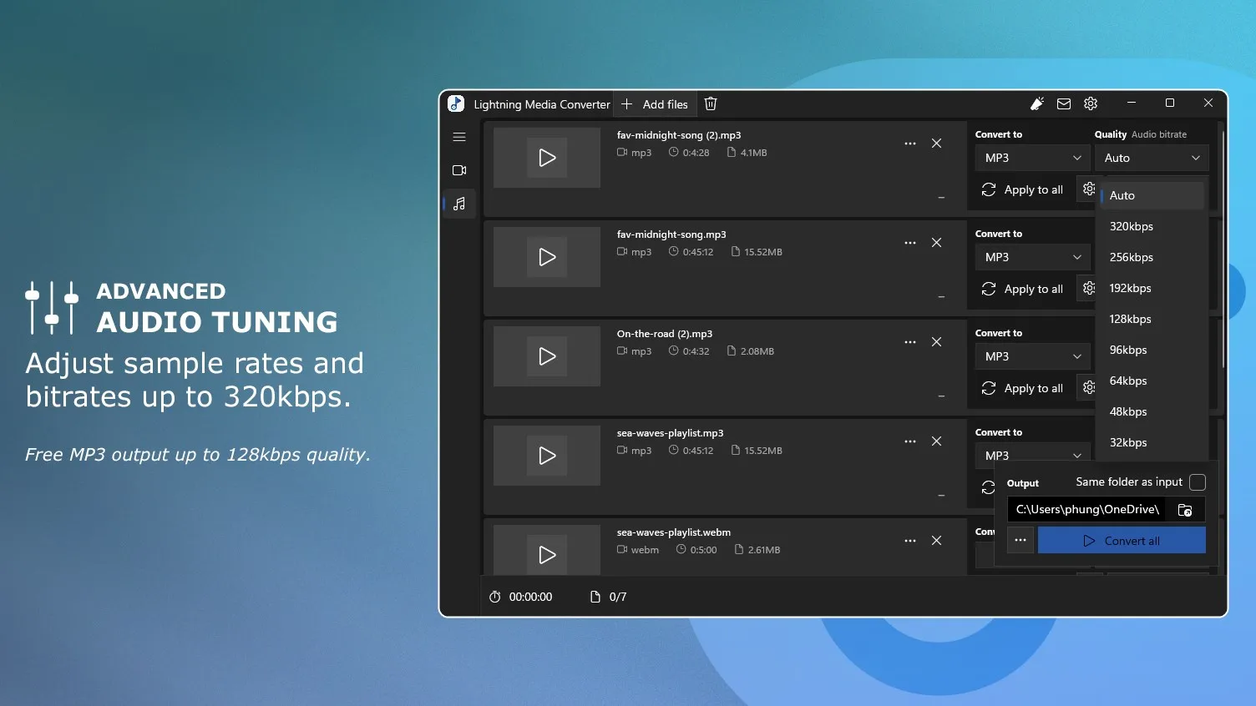
Task: Open more options for sea-waves-playlist.mp3
Action: [x=910, y=441]
